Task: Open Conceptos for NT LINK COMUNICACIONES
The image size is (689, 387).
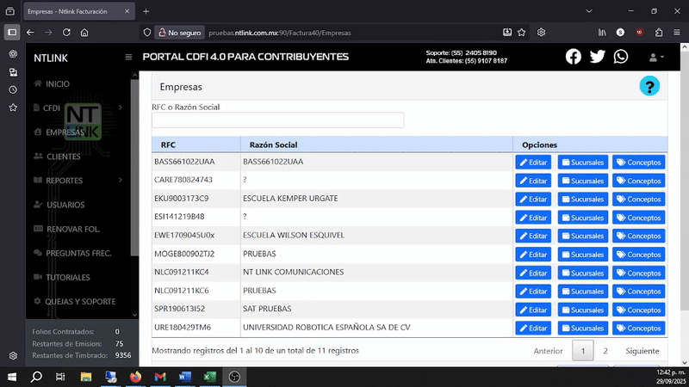Action: [638, 273]
